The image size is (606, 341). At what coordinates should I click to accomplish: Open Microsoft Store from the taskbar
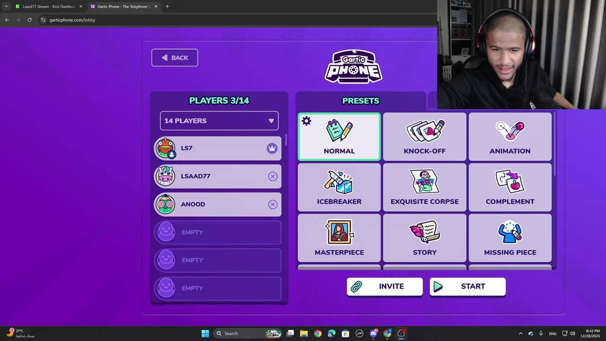pyautogui.click(x=346, y=333)
